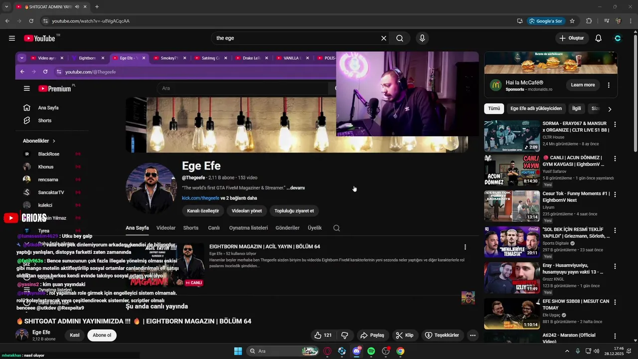
Task: Open Windows Start menu
Action: (238, 351)
